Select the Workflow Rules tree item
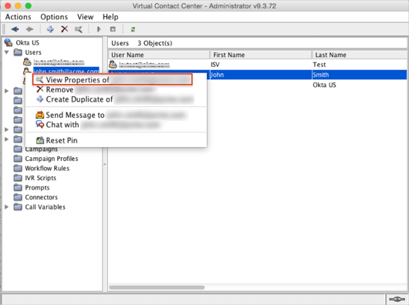The width and height of the screenshot is (409, 305). coord(47,168)
